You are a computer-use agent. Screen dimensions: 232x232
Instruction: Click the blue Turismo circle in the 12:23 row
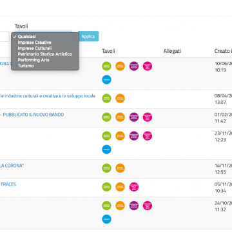pos(106,150)
